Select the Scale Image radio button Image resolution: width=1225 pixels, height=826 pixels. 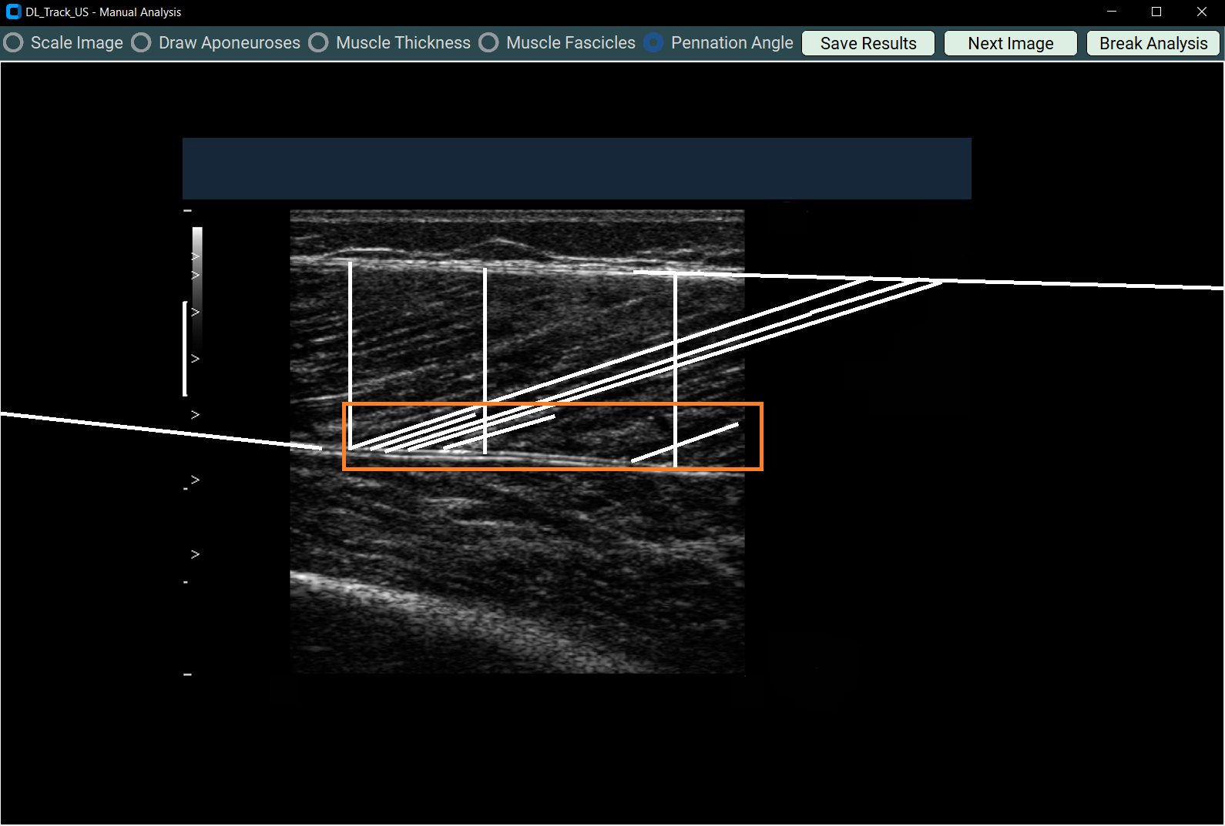[13, 42]
